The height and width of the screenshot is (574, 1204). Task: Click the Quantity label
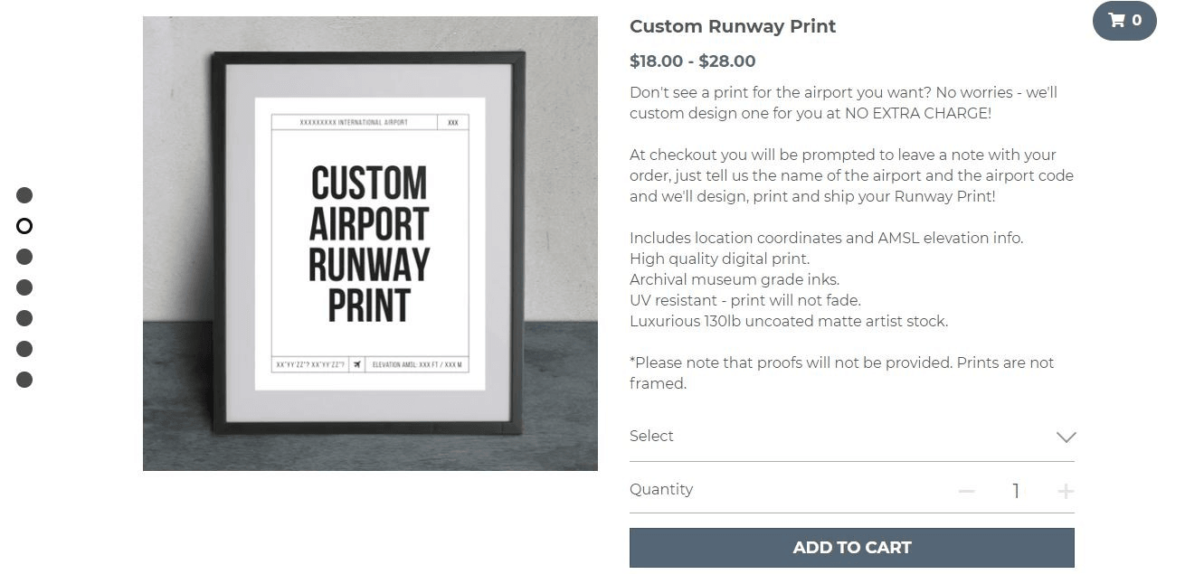(661, 489)
